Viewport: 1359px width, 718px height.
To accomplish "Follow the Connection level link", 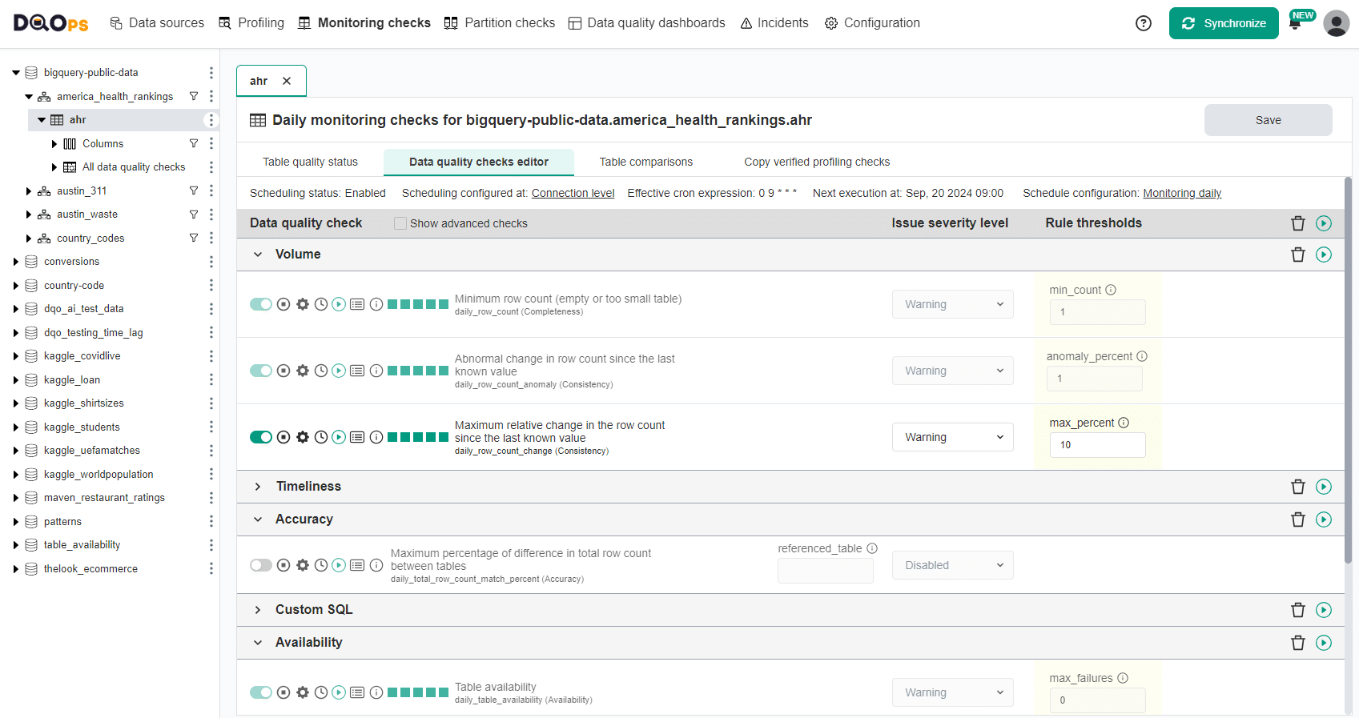I will pyautogui.click(x=573, y=193).
